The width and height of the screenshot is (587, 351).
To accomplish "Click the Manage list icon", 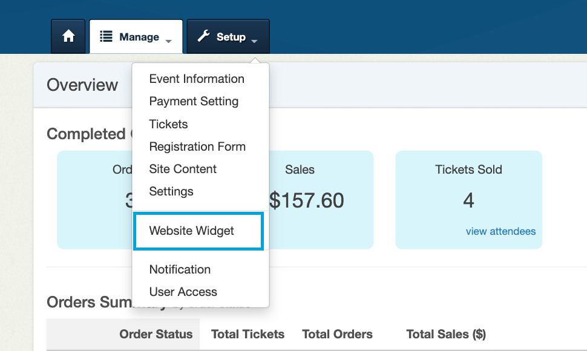I will pyautogui.click(x=106, y=36).
